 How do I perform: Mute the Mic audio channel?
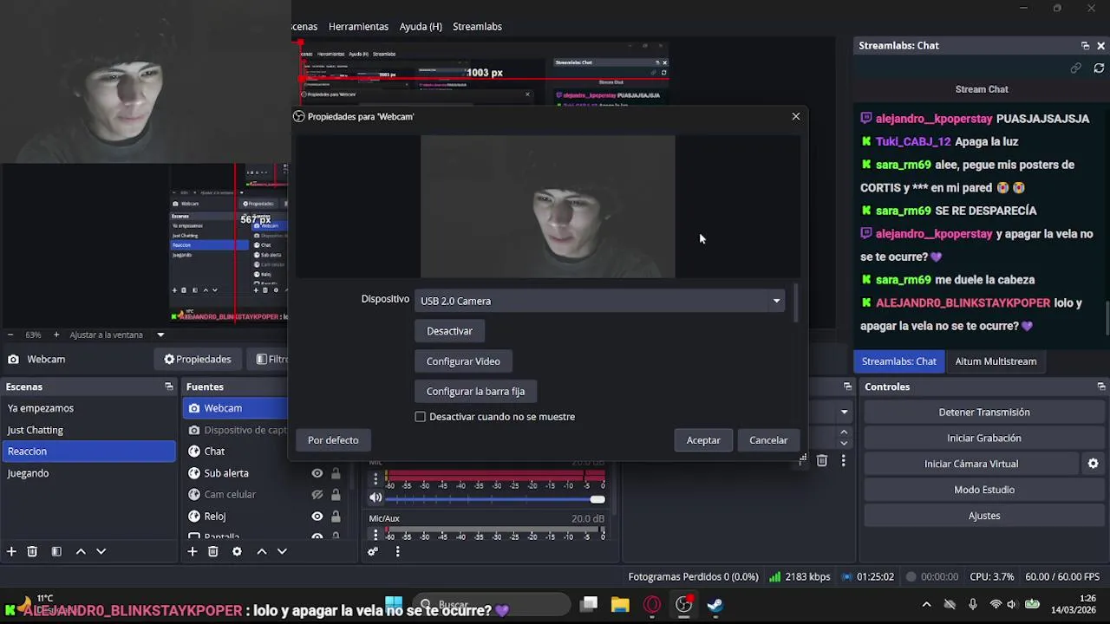(375, 497)
